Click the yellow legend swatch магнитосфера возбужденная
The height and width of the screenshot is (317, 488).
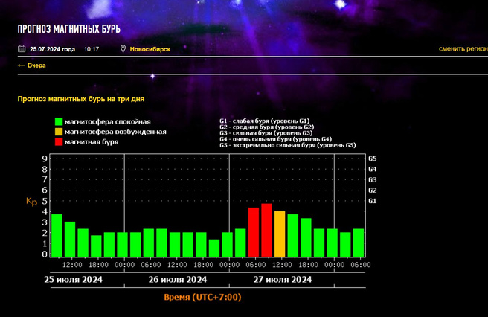59,132
